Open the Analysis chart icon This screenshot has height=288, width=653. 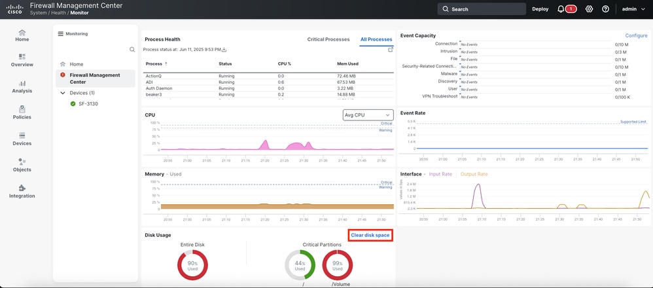[x=22, y=83]
